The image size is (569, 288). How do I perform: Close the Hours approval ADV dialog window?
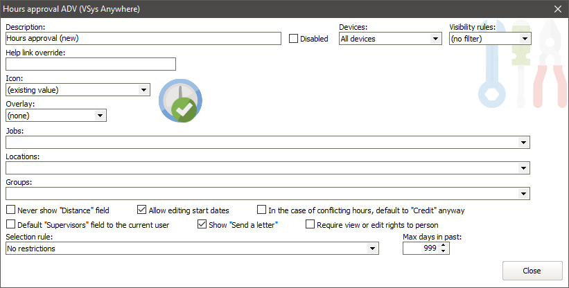tap(557, 8)
